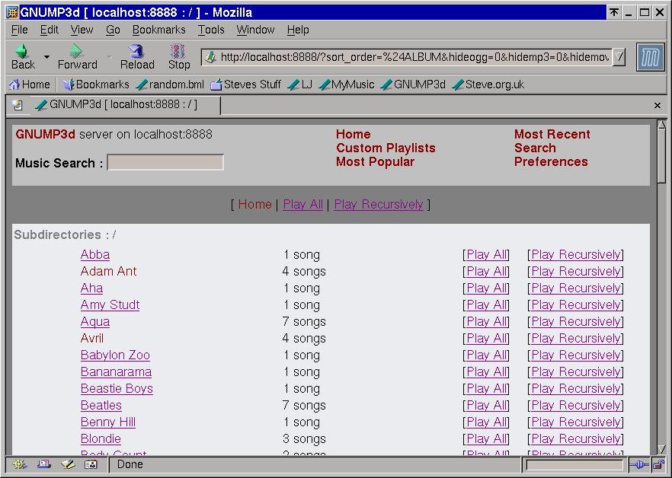Open Address Book from status bar icon
This screenshot has height=478, width=672.
91,464
